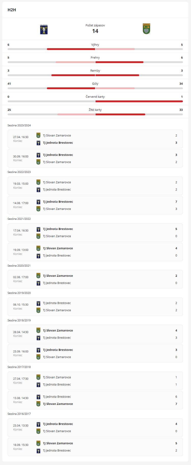Click the Počet zápasov count 14
This screenshot has height=465, width=191.
(95, 31)
